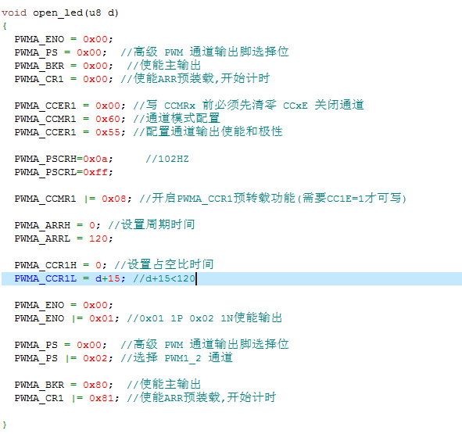Click the //102HZ comment
The width and height of the screenshot is (462, 434).
point(167,160)
